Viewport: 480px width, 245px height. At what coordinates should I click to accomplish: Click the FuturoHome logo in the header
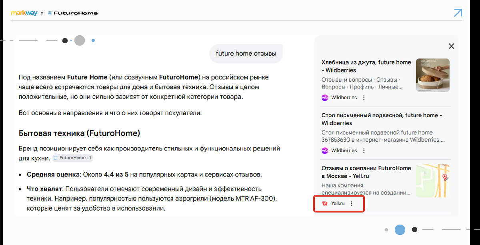pos(73,13)
